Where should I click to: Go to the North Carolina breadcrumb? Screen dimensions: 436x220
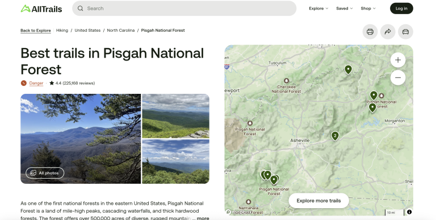tap(121, 30)
